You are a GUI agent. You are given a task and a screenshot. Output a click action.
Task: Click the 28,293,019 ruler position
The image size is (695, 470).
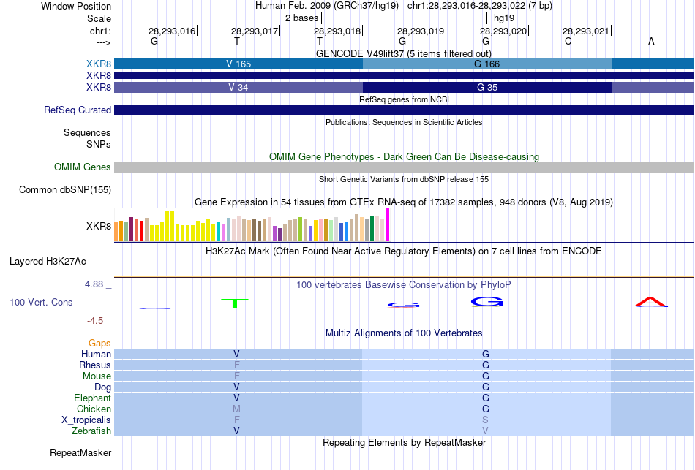coord(420,31)
